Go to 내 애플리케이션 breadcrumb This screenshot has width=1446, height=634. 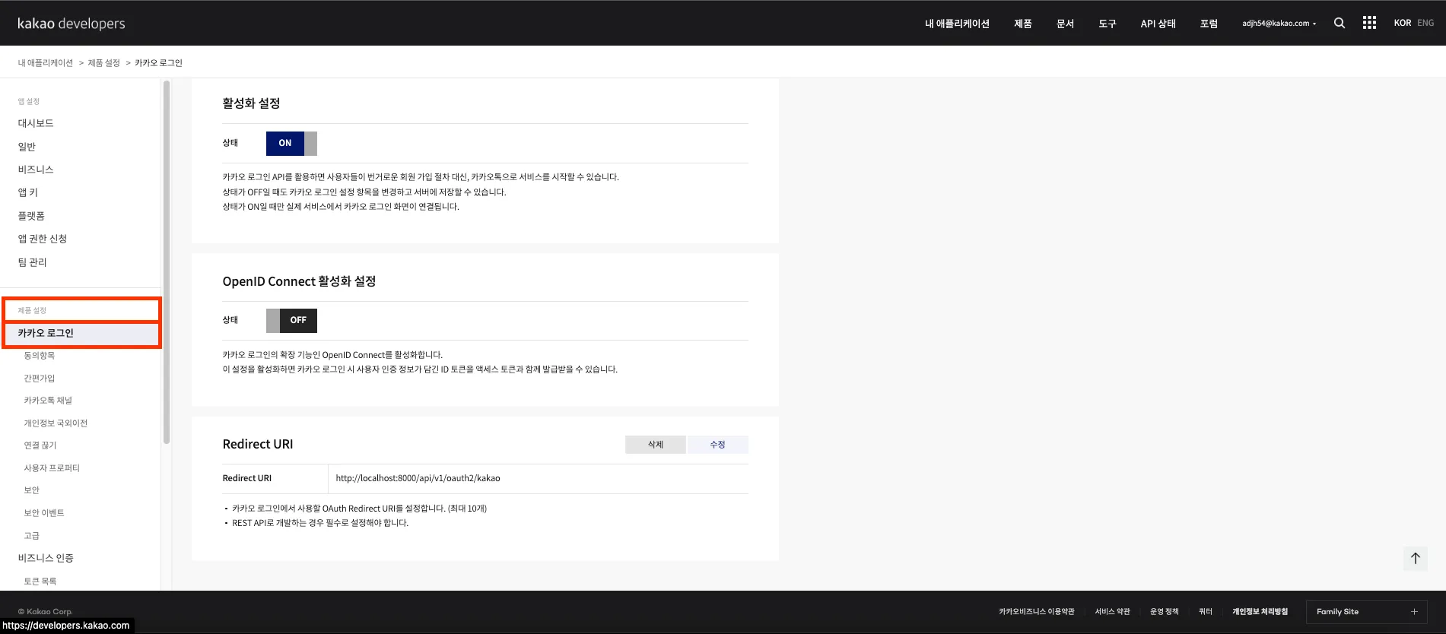[46, 63]
